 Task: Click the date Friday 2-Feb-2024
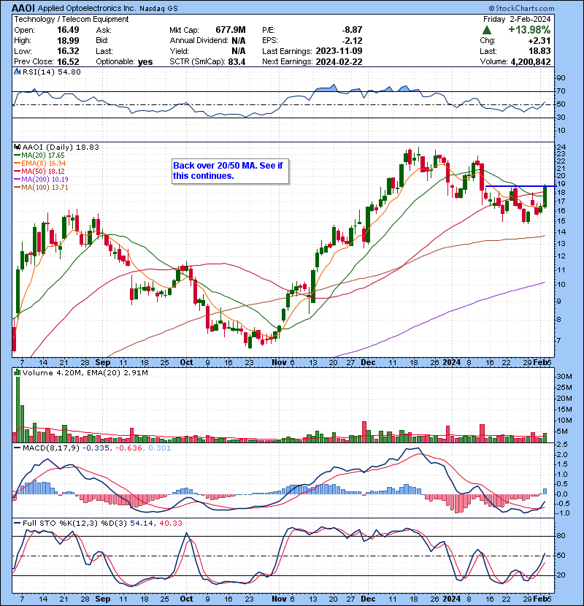[517, 19]
